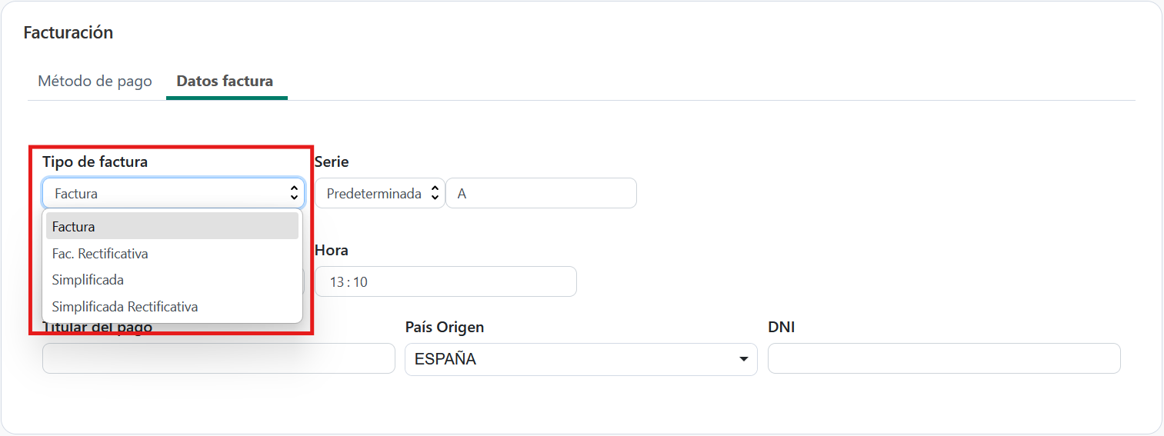The width and height of the screenshot is (1164, 436).
Task: Click the minutes value 10 in Hora
Action: click(x=360, y=282)
